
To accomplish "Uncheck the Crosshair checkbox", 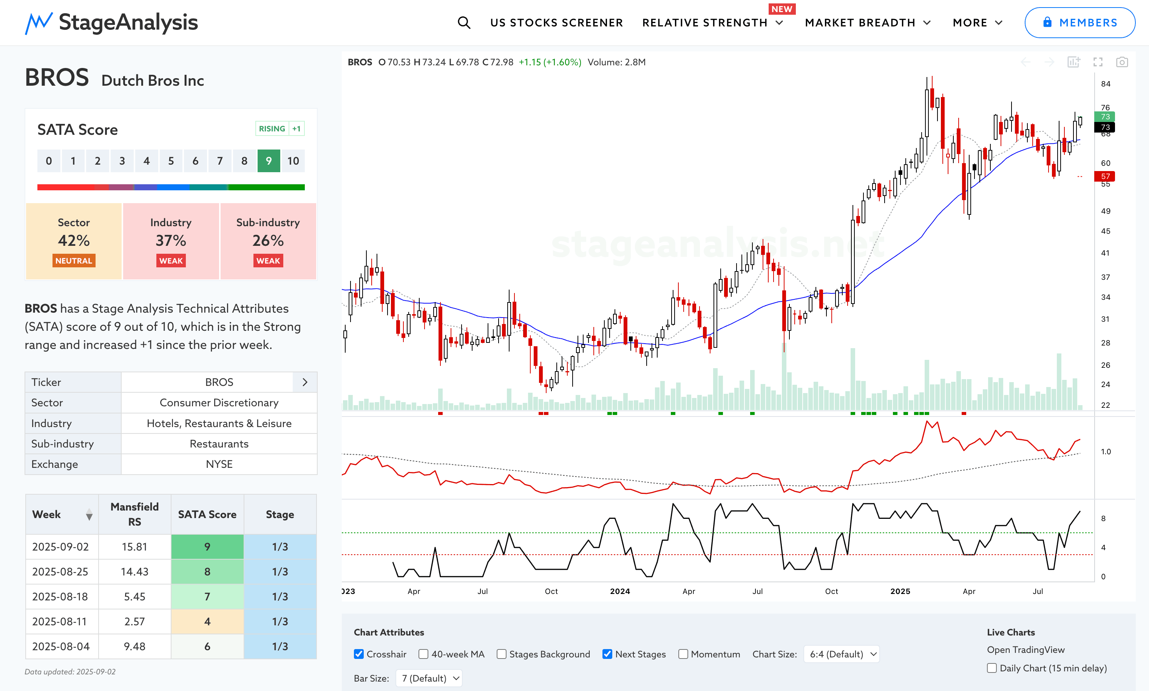I will 358,654.
